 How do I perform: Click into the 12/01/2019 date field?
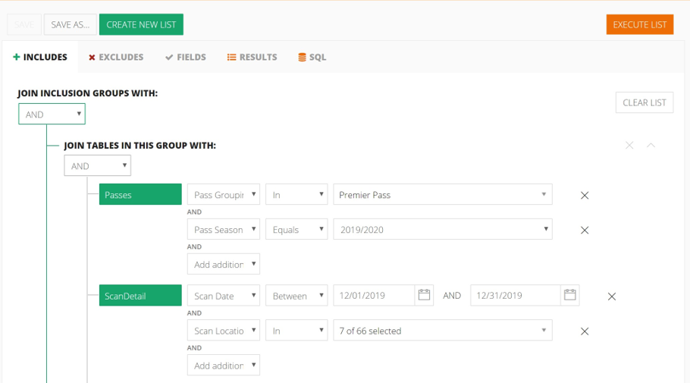point(374,295)
